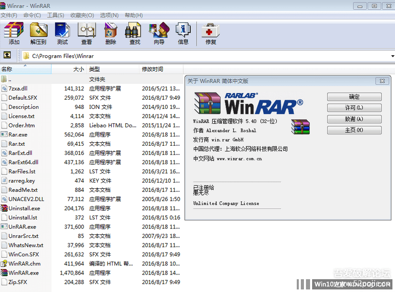Select the UnrarSrc.txt file row

pyautogui.click(x=92, y=236)
